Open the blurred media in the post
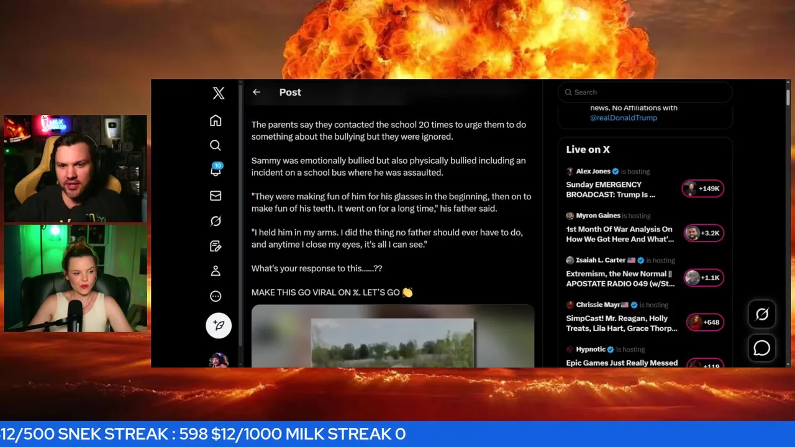795x447 pixels. [393, 336]
